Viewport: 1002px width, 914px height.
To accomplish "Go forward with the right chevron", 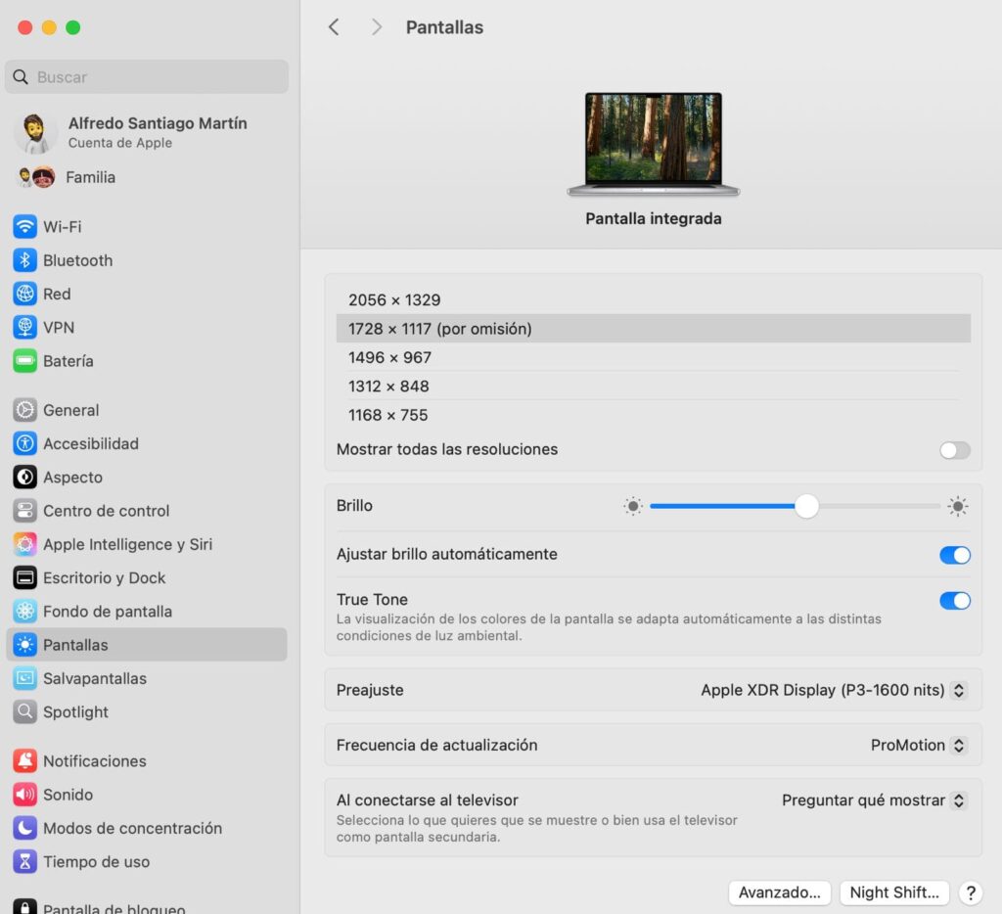I will [377, 26].
